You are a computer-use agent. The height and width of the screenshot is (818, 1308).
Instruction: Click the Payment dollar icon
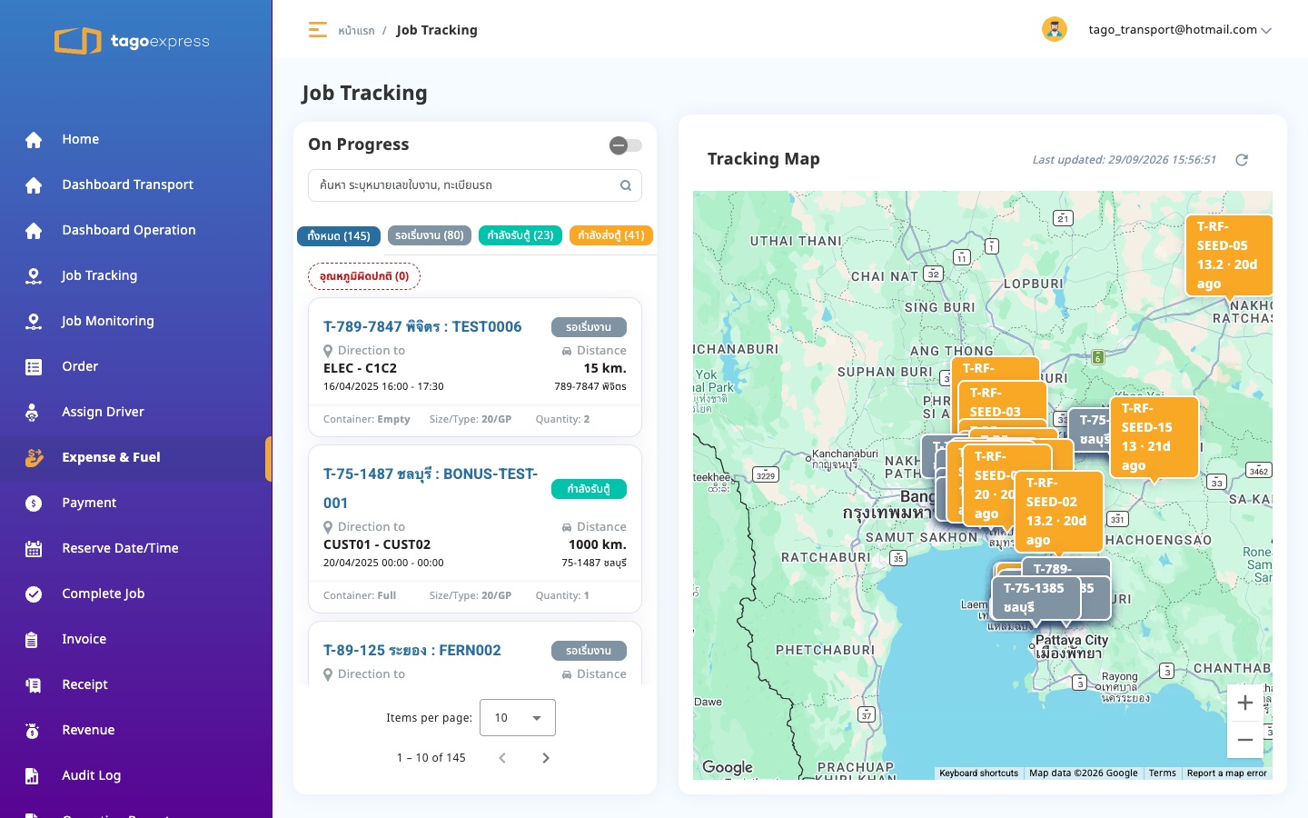tap(34, 504)
